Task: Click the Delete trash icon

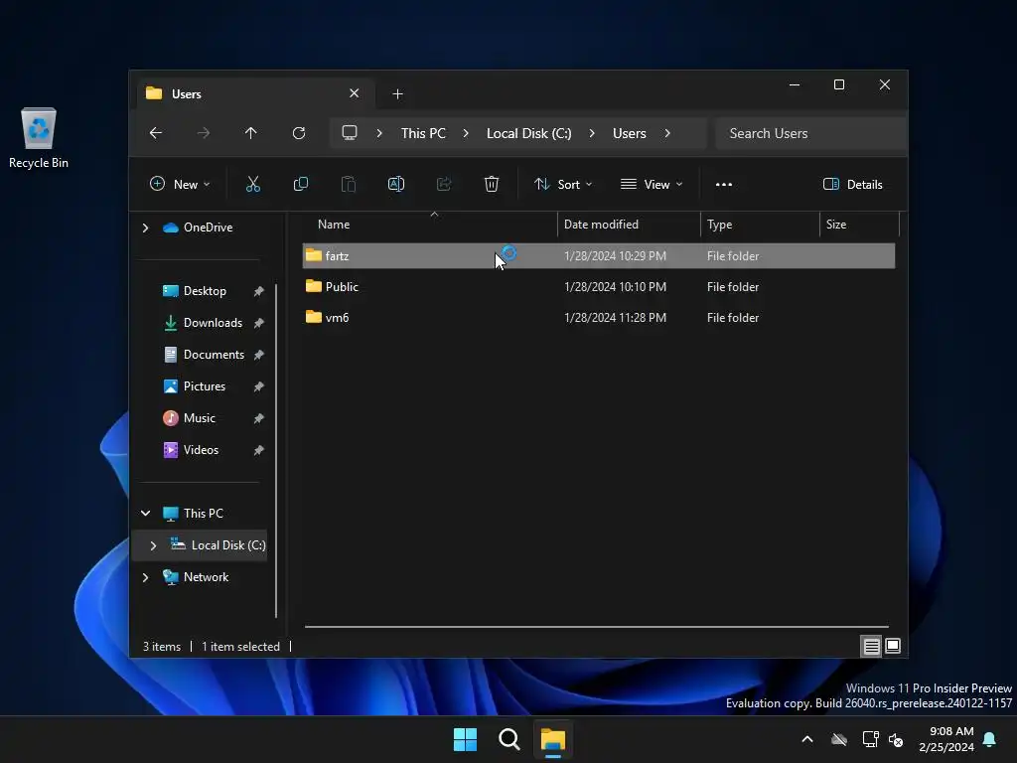Action: tap(491, 184)
